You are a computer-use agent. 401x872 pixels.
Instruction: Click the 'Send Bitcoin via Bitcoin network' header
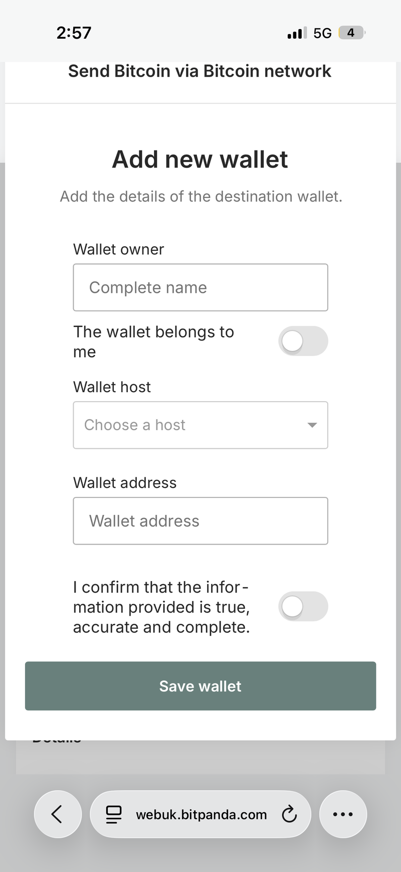click(199, 71)
